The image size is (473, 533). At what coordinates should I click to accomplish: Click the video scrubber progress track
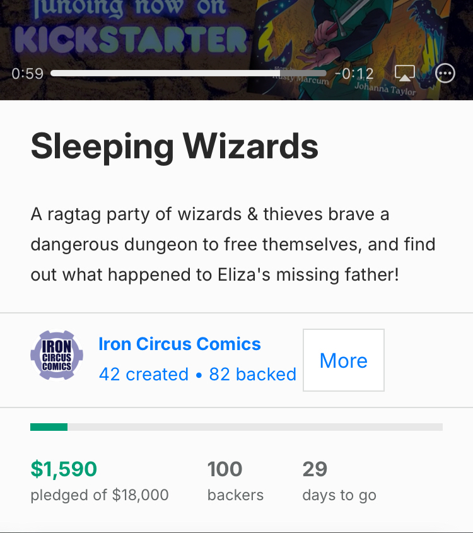tap(164, 73)
